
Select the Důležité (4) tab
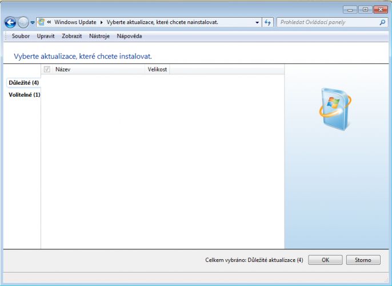coord(24,82)
